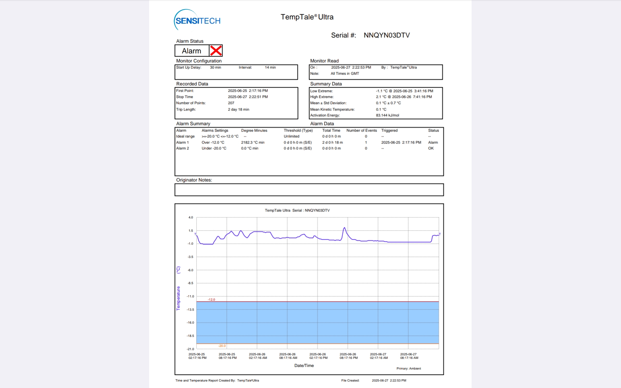Image resolution: width=621 pixels, height=388 pixels.
Task: Select First Point timestamp 2025-06-25 2:17:16 PM
Action: tap(248, 91)
